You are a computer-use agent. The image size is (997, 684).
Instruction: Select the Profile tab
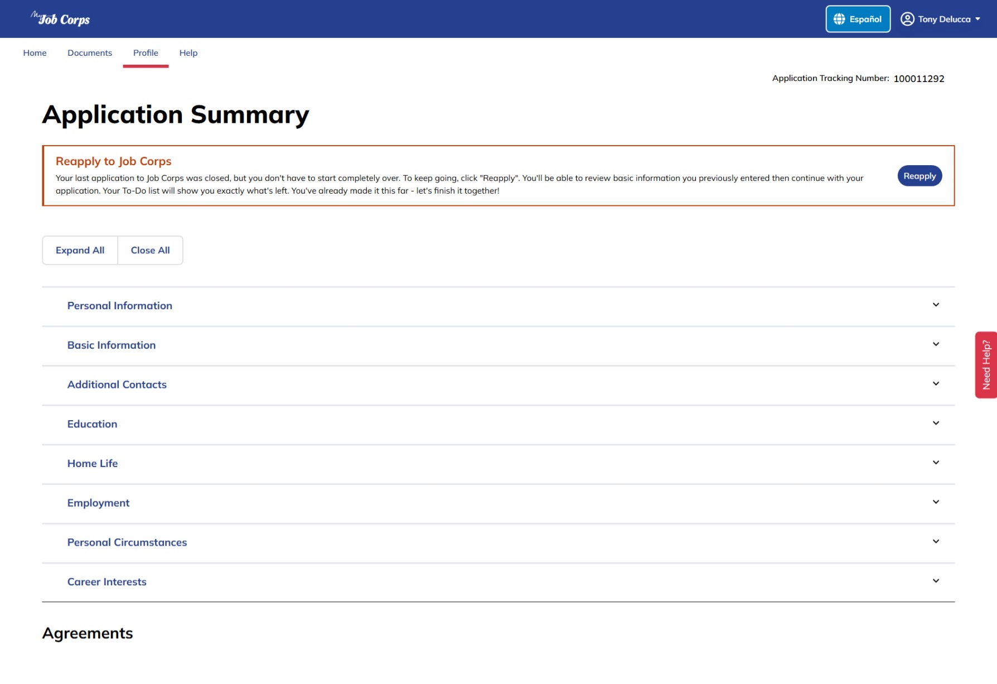point(146,53)
